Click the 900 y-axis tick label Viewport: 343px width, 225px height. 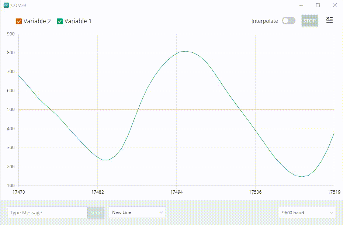point(11,34)
